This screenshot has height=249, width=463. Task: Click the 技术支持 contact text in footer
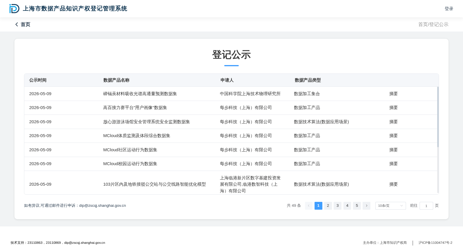point(58,243)
